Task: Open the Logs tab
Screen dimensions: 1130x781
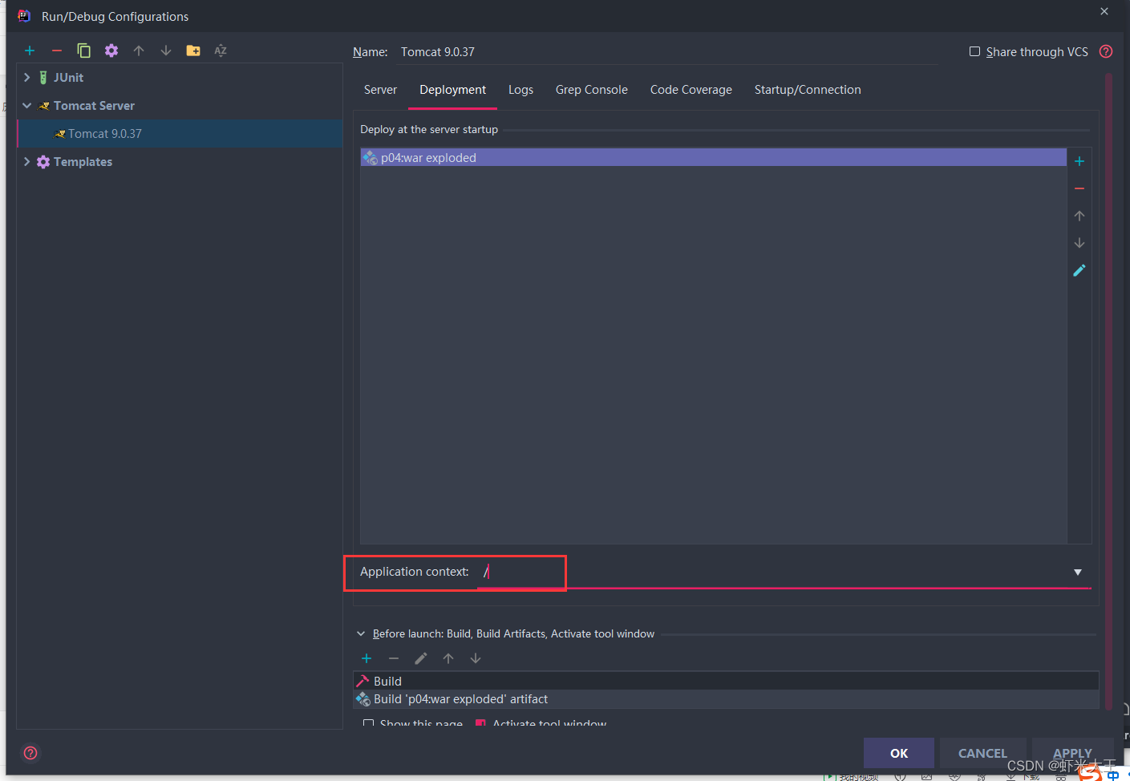Action: [520, 90]
